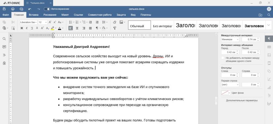This screenshot has height=124, width=273.
Task: Open the Comments icon in the left sidebar
Action: tap(4, 47)
